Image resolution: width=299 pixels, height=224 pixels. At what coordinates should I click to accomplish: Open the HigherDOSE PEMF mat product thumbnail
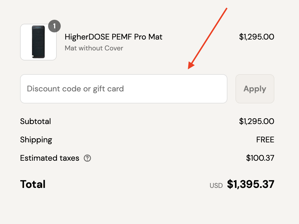[x=38, y=42]
